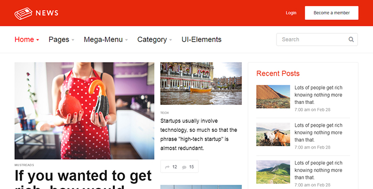Viewport: 373px width, 189px height.
Task: Open the horses recent post thumbnail
Action: click(273, 134)
